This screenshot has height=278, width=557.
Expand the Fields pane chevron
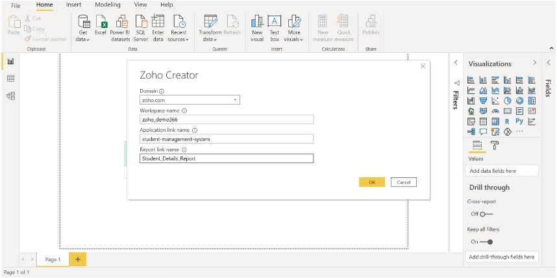coord(549,62)
